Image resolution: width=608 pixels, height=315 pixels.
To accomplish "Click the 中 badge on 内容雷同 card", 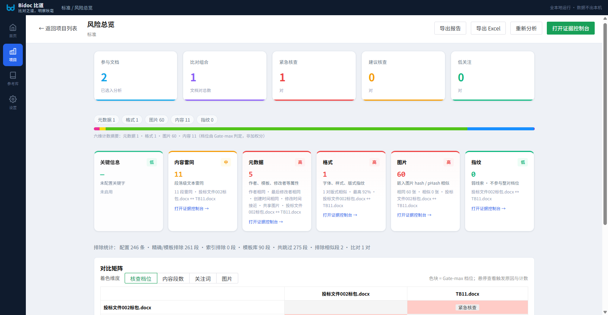I will 226,162.
